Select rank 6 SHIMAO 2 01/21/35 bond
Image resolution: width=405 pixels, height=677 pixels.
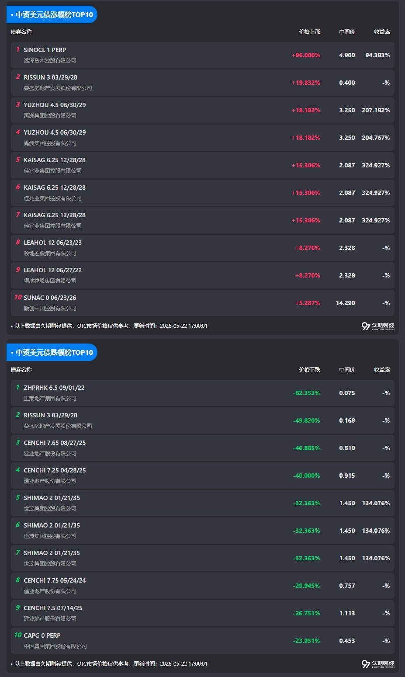click(x=52, y=525)
